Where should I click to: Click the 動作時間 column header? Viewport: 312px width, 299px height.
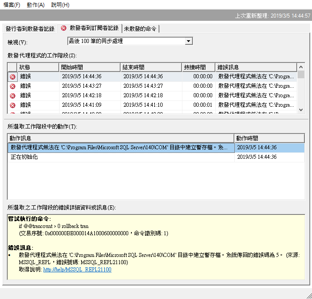tap(269, 138)
